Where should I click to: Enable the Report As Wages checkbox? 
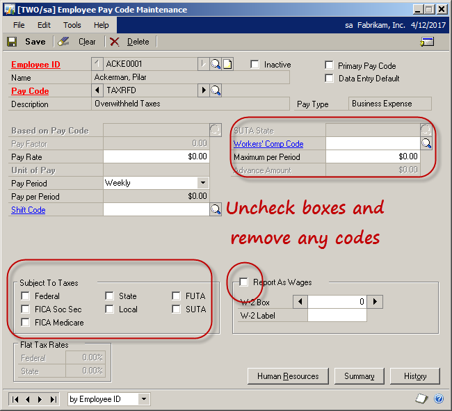[243, 282]
